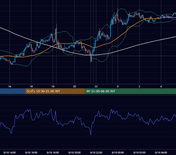The width and height of the screenshot is (176, 155).
Task: Click the '0' hour label on the price chart axis
Action: (118, 87)
